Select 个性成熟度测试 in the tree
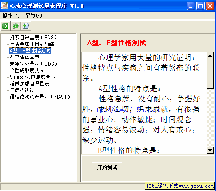 (x=27, y=71)
